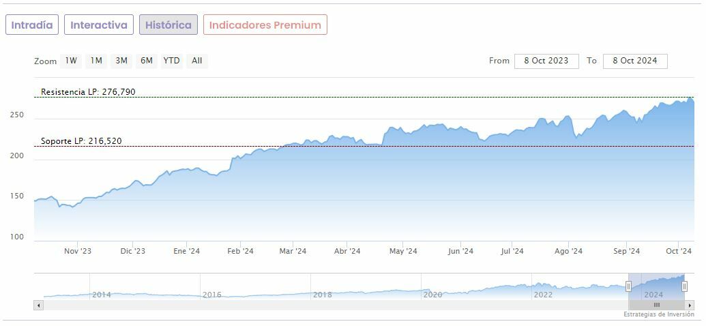
Task: Click the navigator scrollbar thumb
Action: tap(656, 305)
